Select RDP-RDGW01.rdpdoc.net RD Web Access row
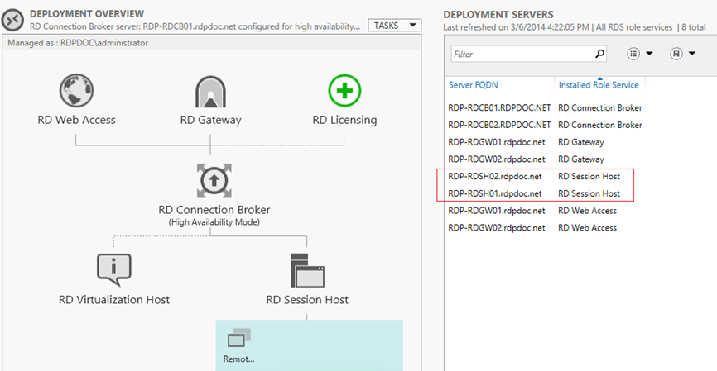This screenshot has width=717, height=371. pyautogui.click(x=532, y=211)
